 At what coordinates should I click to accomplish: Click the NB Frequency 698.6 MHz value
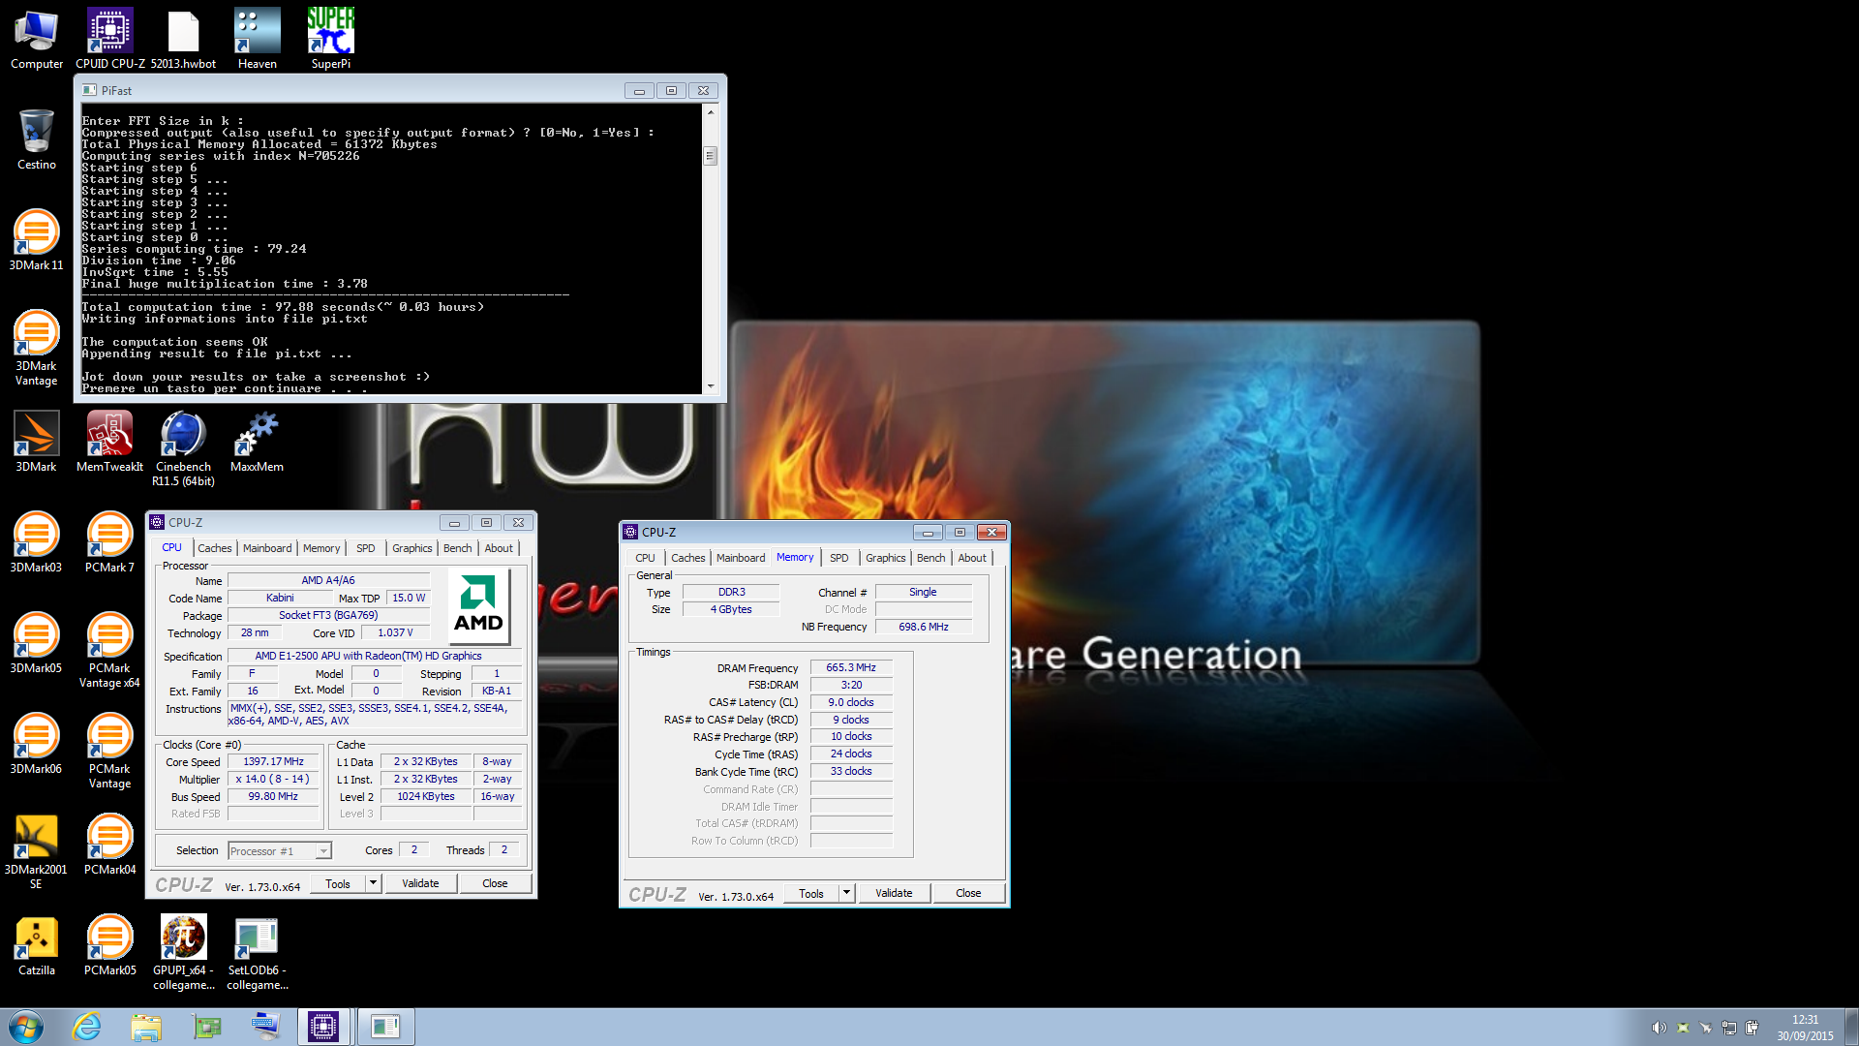[x=923, y=628]
